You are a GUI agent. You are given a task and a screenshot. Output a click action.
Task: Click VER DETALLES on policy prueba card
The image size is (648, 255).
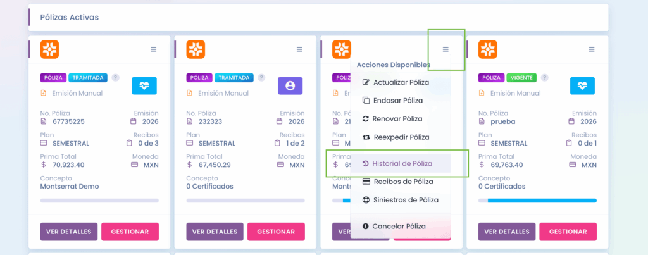tap(507, 232)
